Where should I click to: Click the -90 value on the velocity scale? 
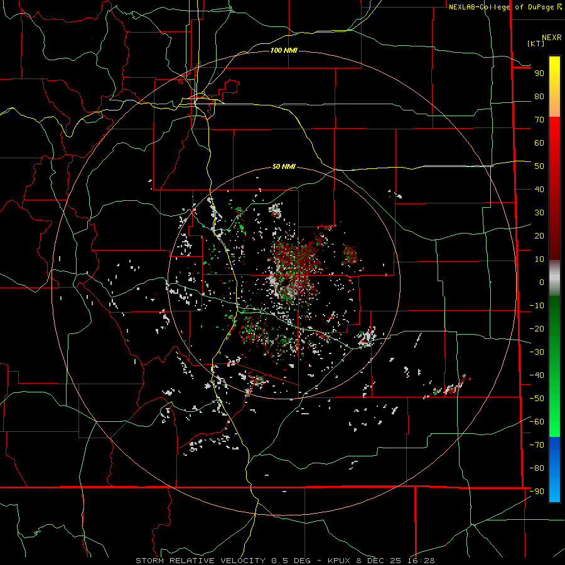(537, 492)
